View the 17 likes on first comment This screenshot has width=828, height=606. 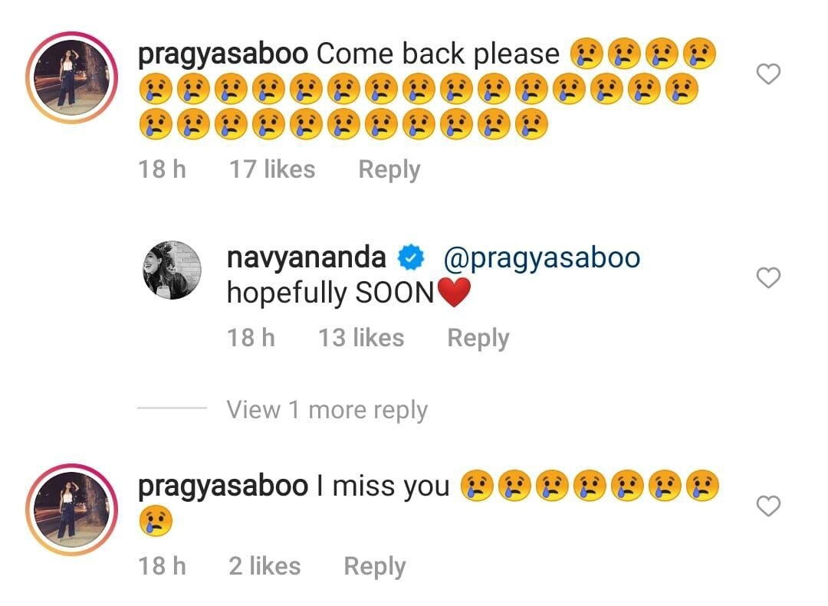[x=272, y=169]
